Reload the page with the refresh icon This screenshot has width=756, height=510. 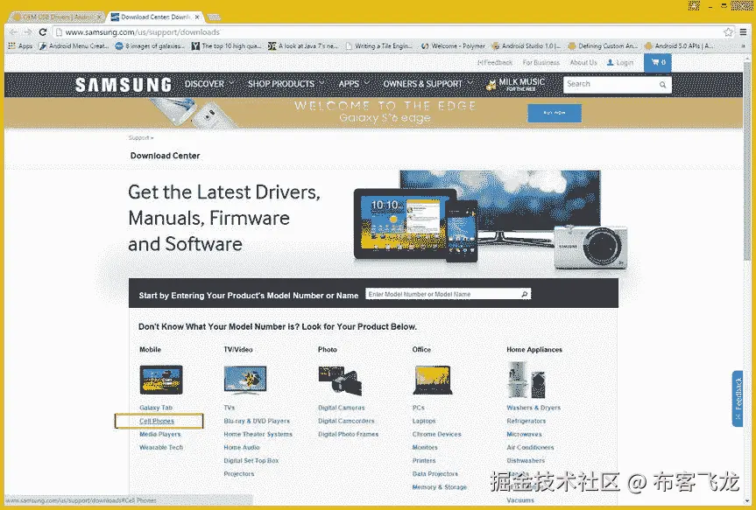coord(43,32)
